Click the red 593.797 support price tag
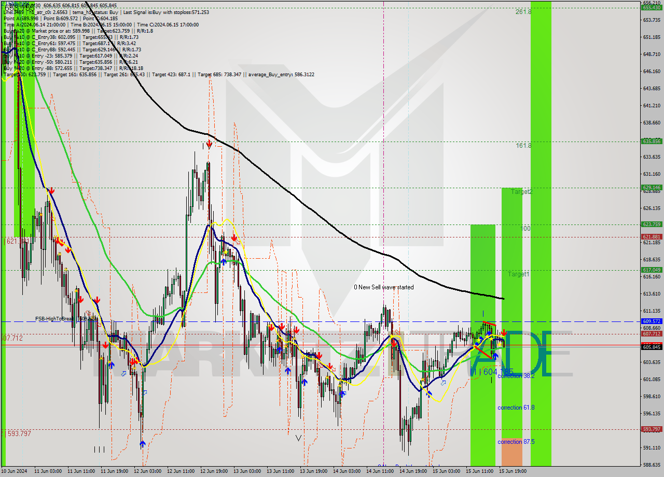Screen dimensions: 664x477 pos(652,428)
